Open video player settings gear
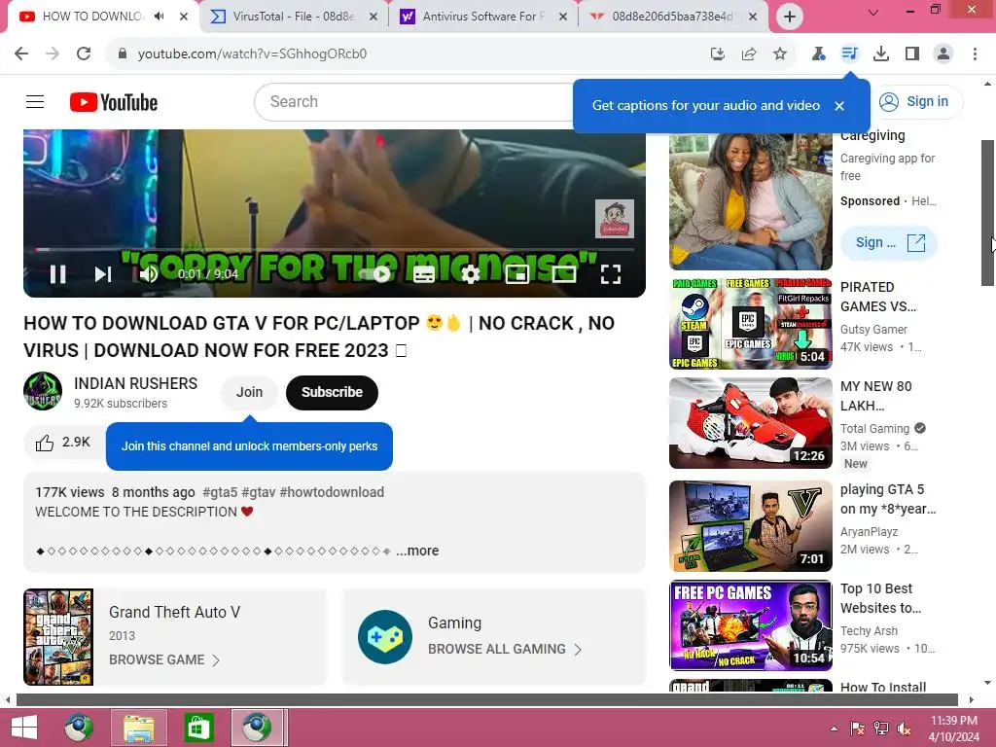This screenshot has width=996, height=747. click(x=470, y=274)
